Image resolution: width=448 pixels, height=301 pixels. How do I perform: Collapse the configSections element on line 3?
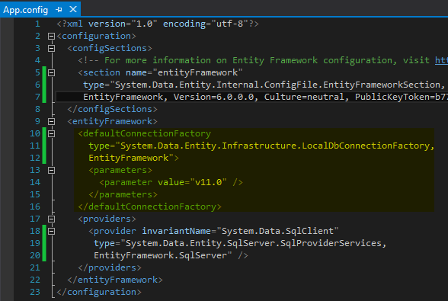tap(52, 48)
